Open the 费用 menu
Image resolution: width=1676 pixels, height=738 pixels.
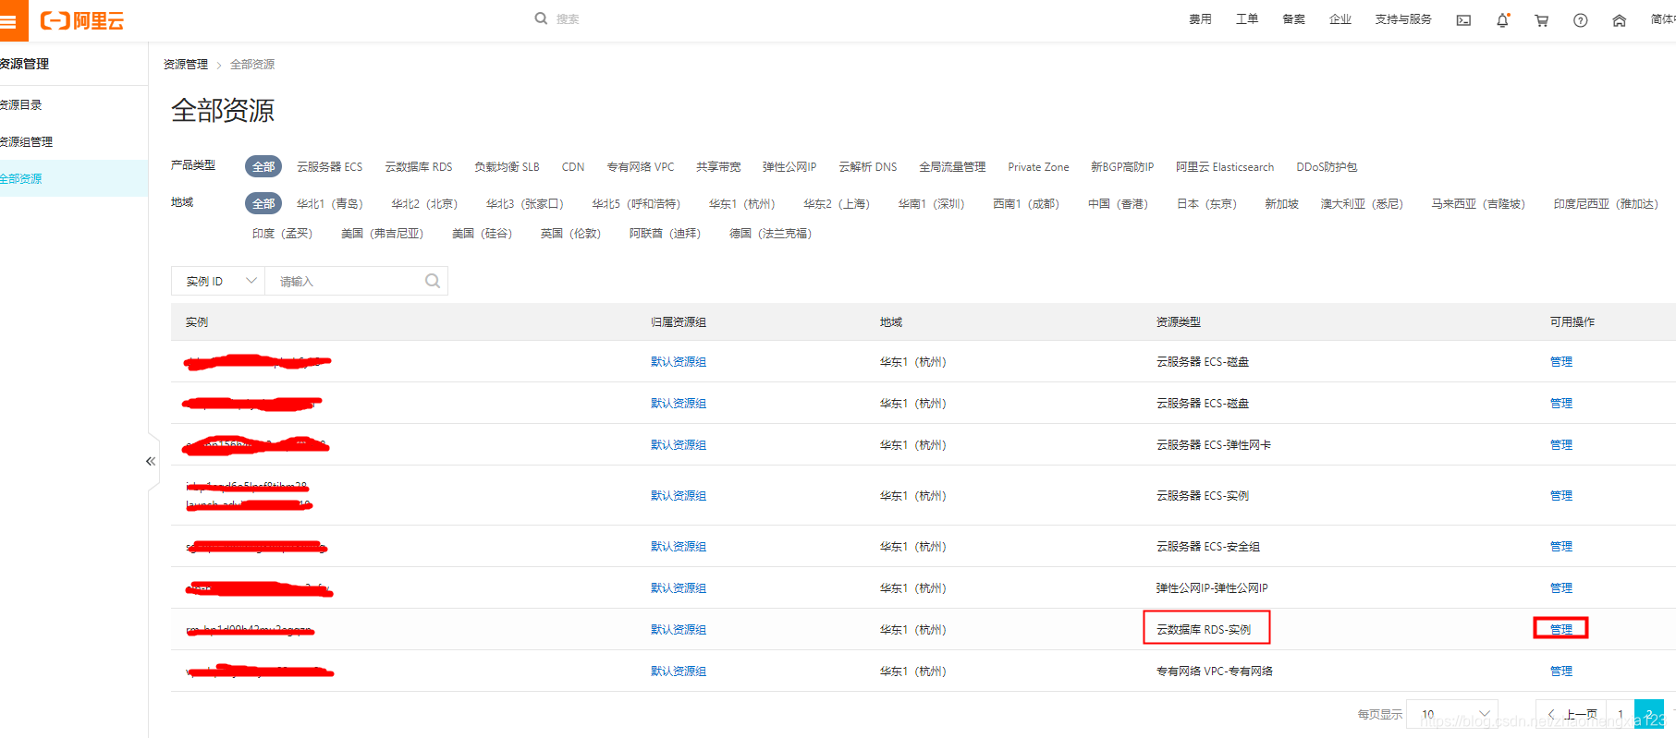pyautogui.click(x=1200, y=19)
